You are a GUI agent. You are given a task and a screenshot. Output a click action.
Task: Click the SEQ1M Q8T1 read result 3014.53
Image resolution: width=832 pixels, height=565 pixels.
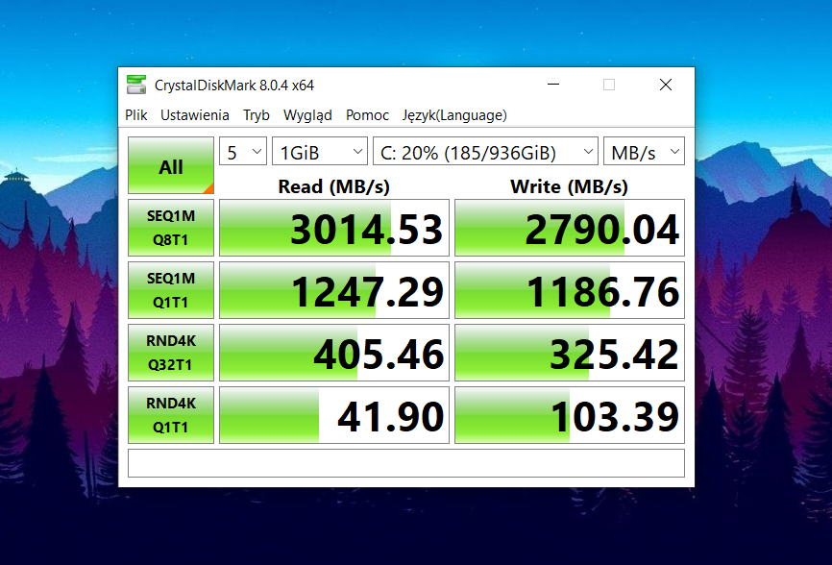tap(334, 228)
